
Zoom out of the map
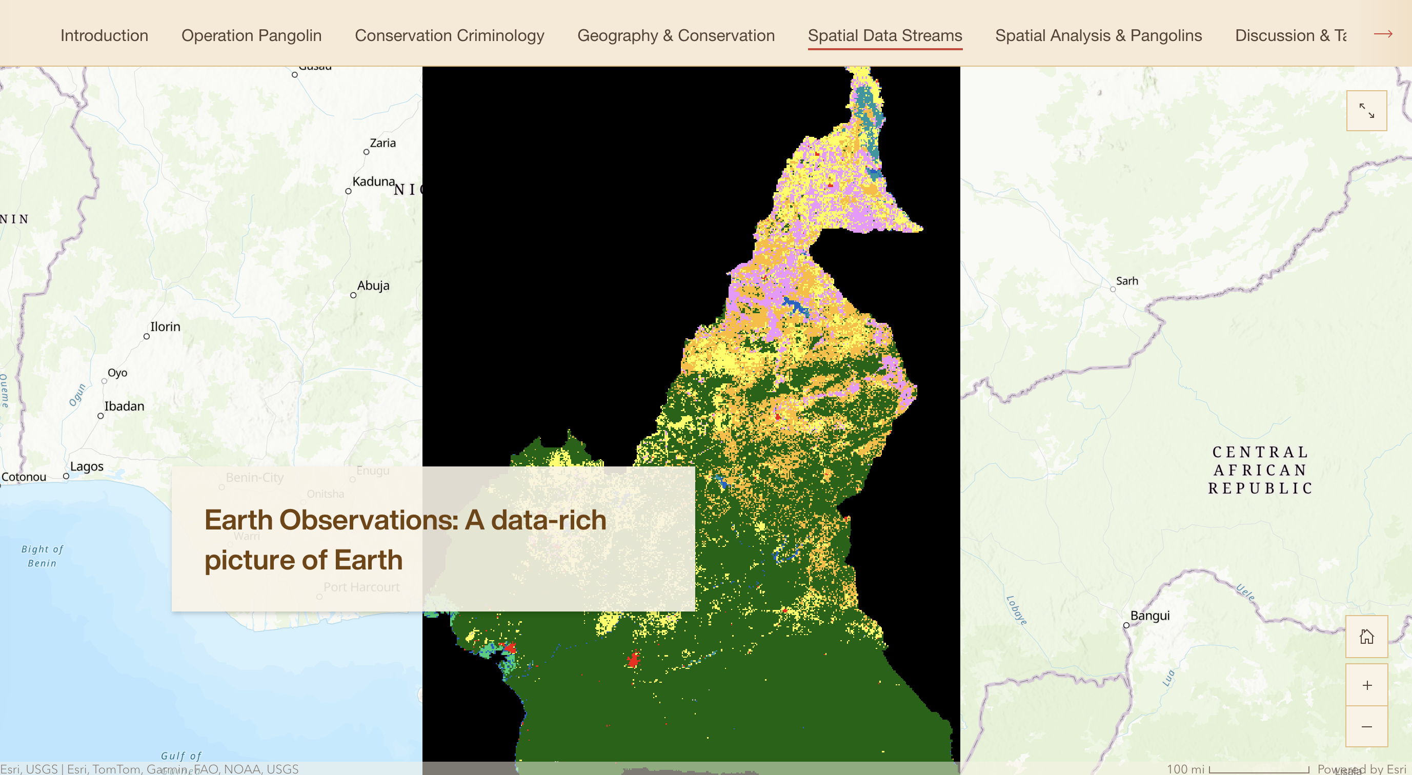[1366, 727]
